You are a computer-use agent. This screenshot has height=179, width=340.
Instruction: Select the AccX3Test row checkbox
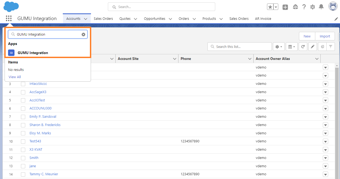tap(23, 100)
